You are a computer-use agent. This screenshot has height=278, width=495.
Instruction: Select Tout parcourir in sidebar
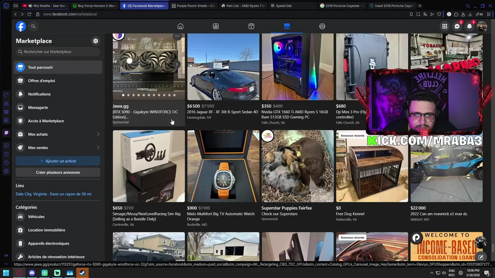click(x=58, y=67)
